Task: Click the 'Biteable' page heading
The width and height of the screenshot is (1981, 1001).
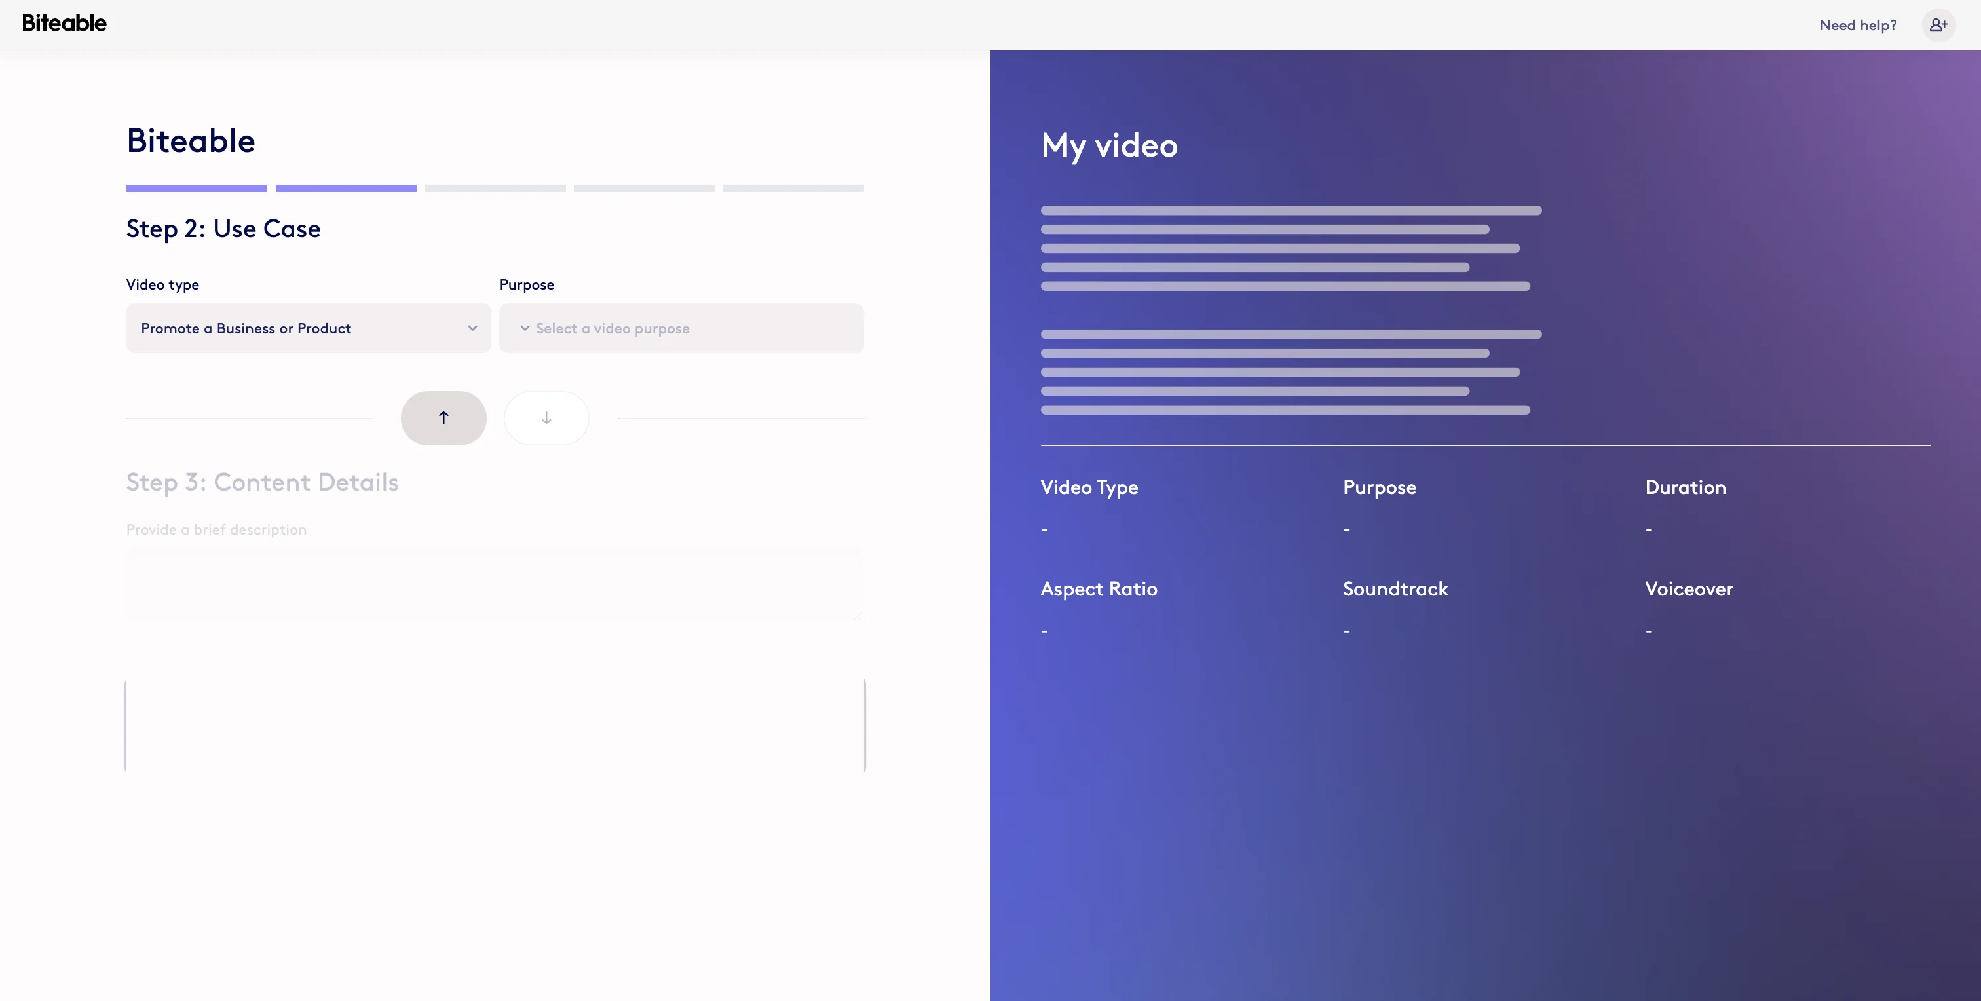Action: (x=191, y=141)
